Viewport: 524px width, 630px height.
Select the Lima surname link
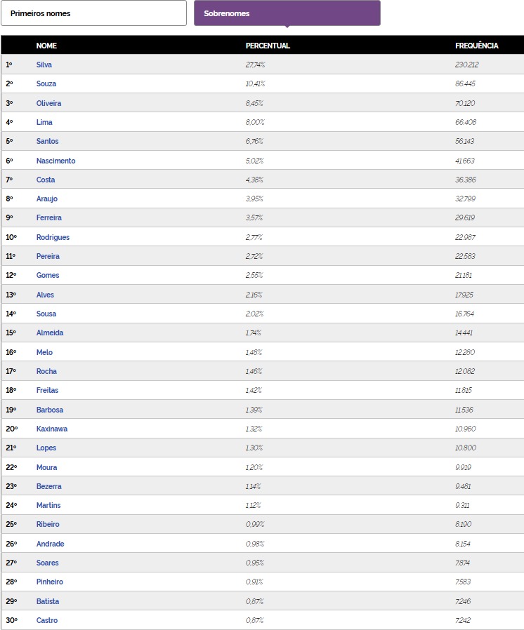pos(44,122)
